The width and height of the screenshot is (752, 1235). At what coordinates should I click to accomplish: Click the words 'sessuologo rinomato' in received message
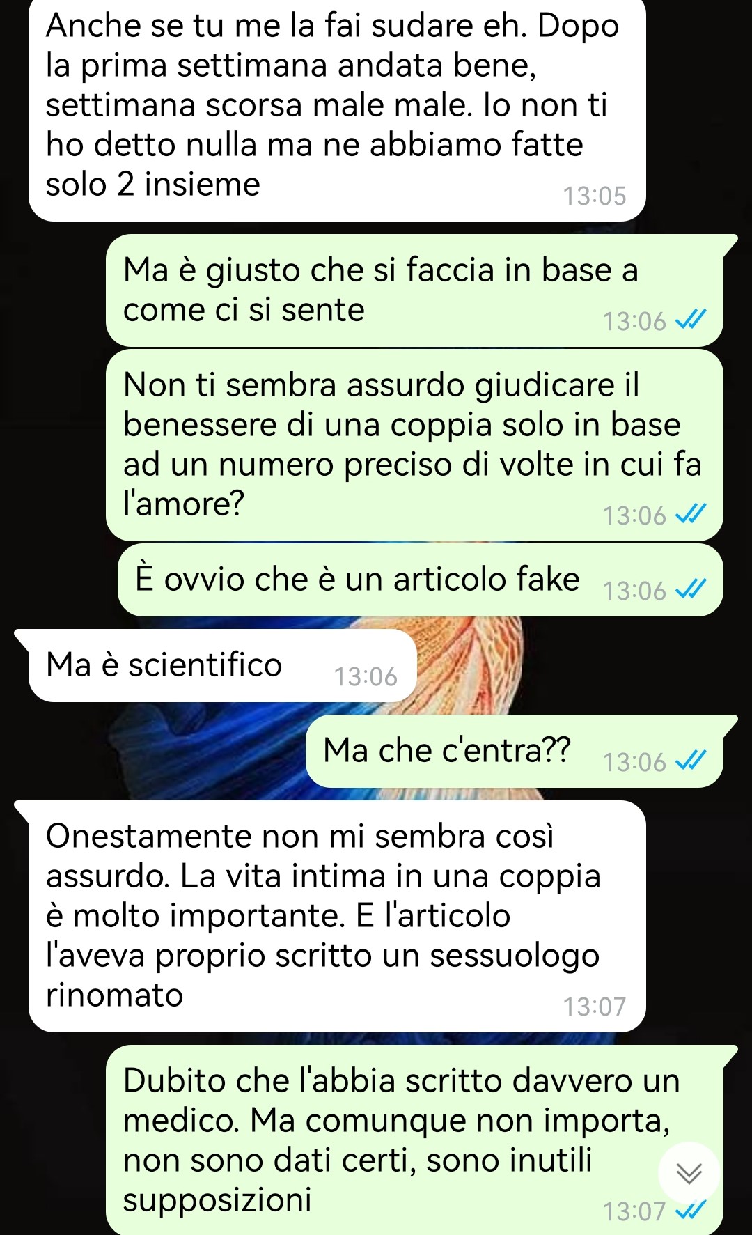click(x=322, y=974)
